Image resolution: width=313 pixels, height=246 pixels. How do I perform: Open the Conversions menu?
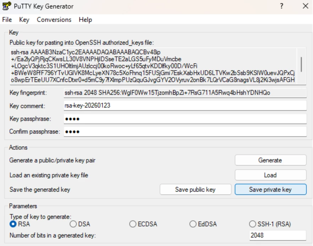pyautogui.click(x=54, y=20)
